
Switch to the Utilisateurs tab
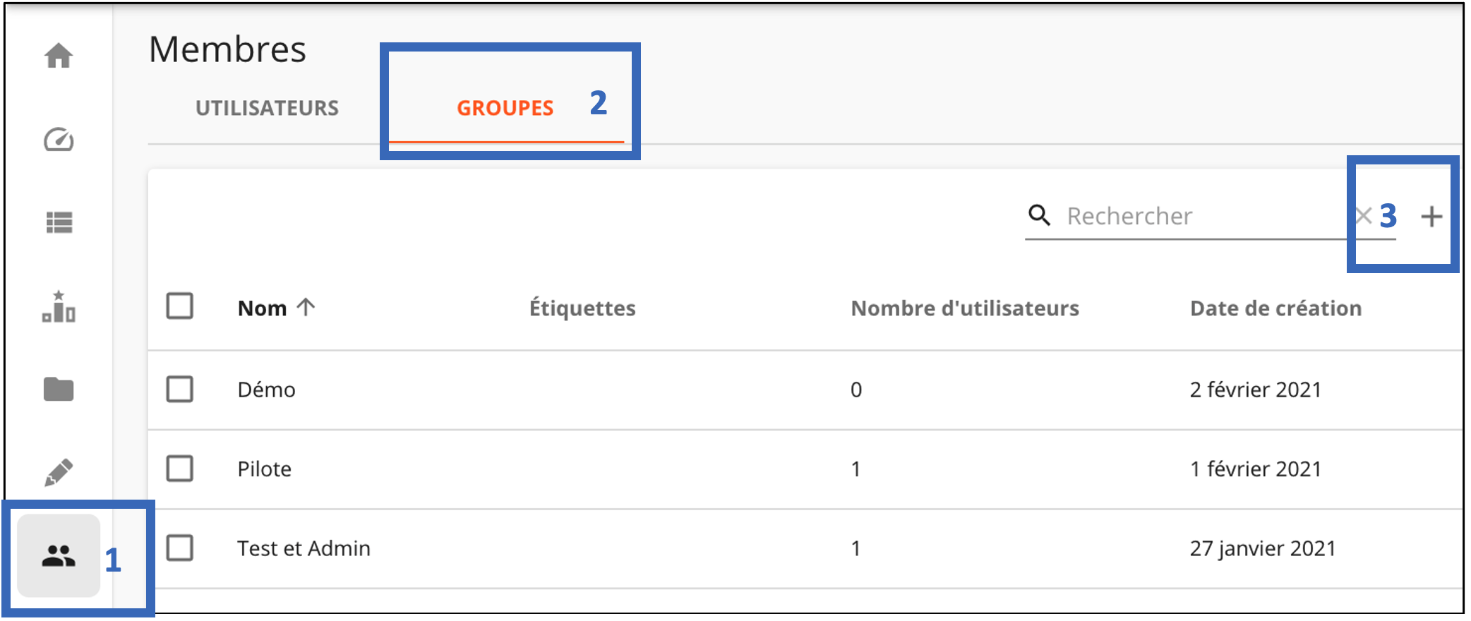(x=268, y=108)
